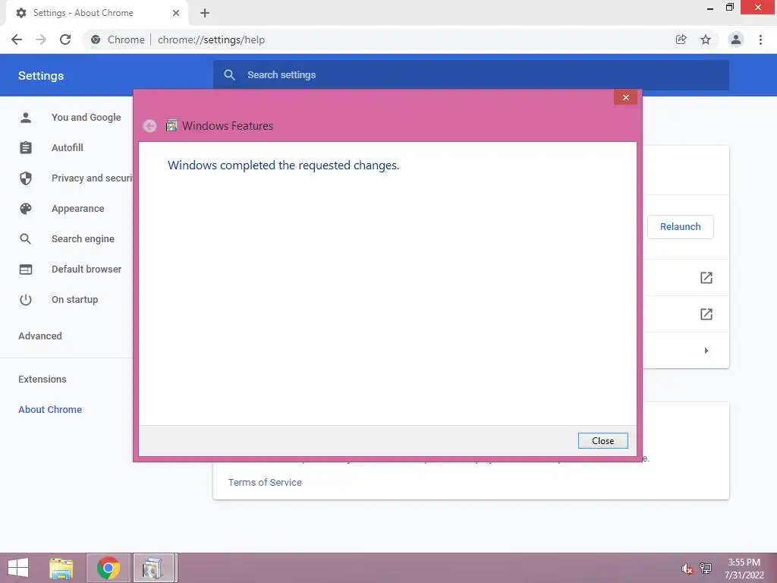Screen dimensions: 777x583
Task: Click the Search settings field
Action: (470, 75)
